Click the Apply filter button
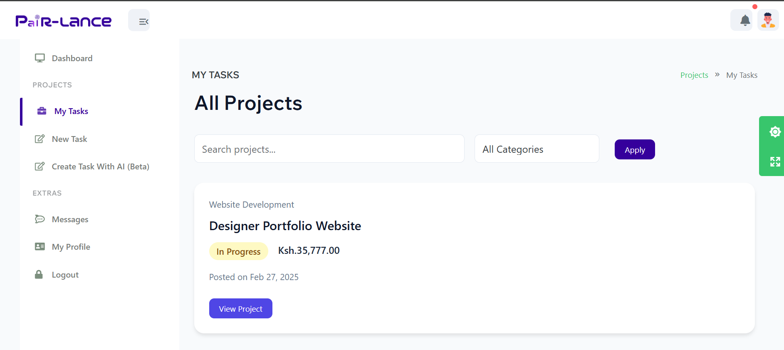784x350 pixels. coord(635,149)
